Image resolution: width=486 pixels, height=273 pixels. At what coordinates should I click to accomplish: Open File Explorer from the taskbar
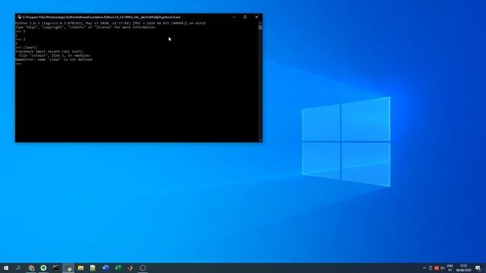pyautogui.click(x=80, y=268)
